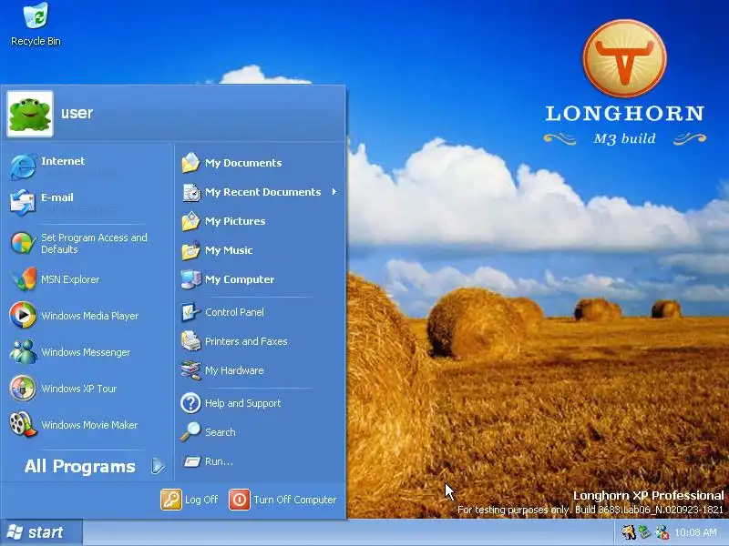Screen dimensions: 729x546
Task: Click the tray icon with red X
Action: (662, 532)
